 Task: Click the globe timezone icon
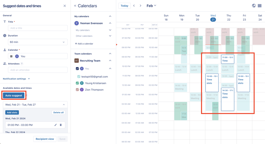tap(254, 6)
